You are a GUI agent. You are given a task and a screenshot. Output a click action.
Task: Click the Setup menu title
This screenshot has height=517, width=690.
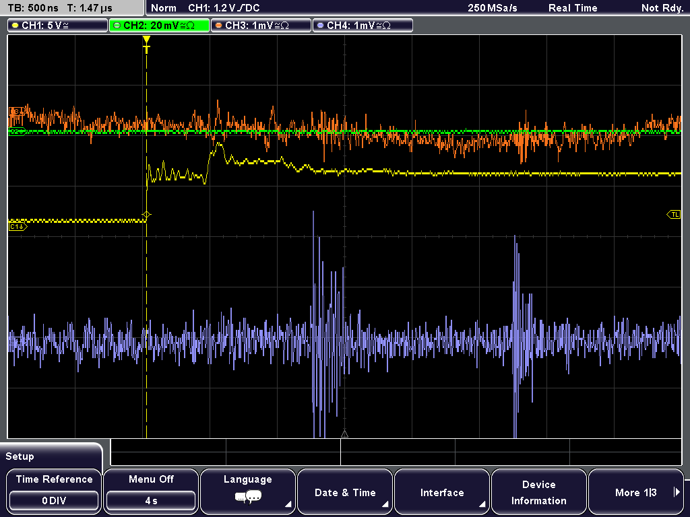click(x=20, y=456)
